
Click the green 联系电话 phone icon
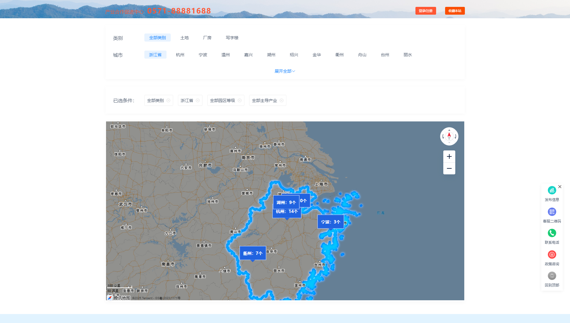pyautogui.click(x=552, y=233)
